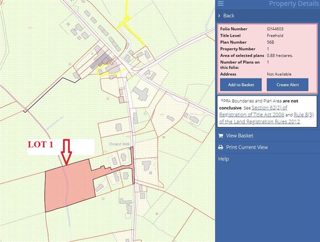Select the pink highlighted Lot 1 parcel

pyautogui.click(x=69, y=185)
